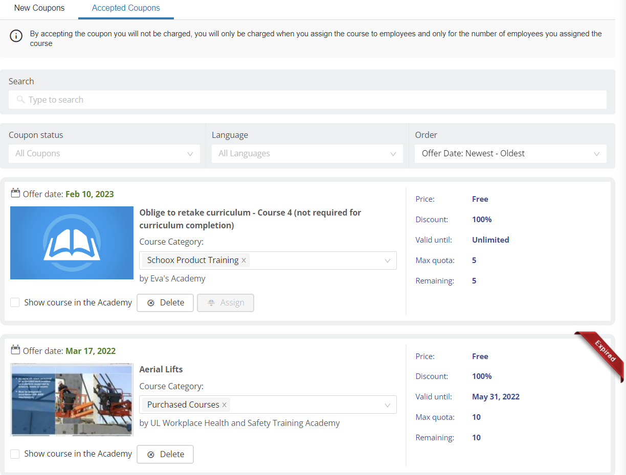Screen dimensions: 626x475
Task: Expand the category dropdown with Schoox Product Training
Action: click(x=388, y=260)
